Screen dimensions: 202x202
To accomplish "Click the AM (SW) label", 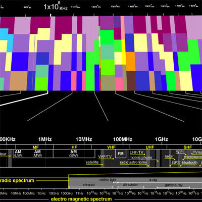I will point(74,154).
